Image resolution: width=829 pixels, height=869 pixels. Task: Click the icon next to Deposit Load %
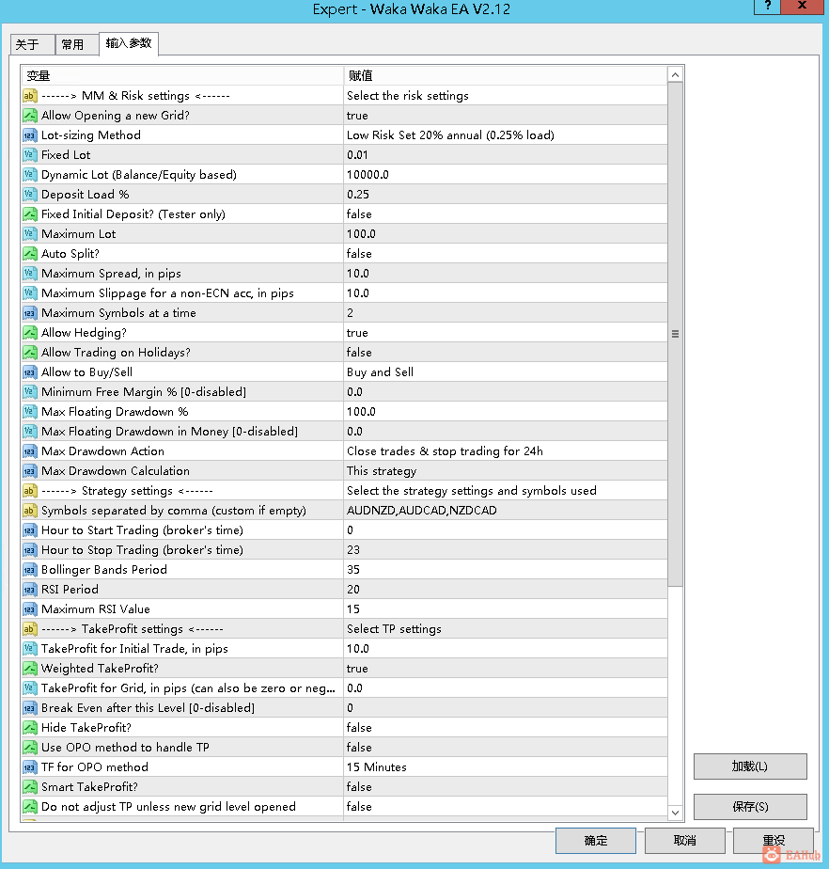30,195
